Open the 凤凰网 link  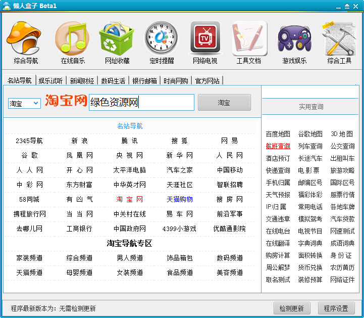coord(79,155)
